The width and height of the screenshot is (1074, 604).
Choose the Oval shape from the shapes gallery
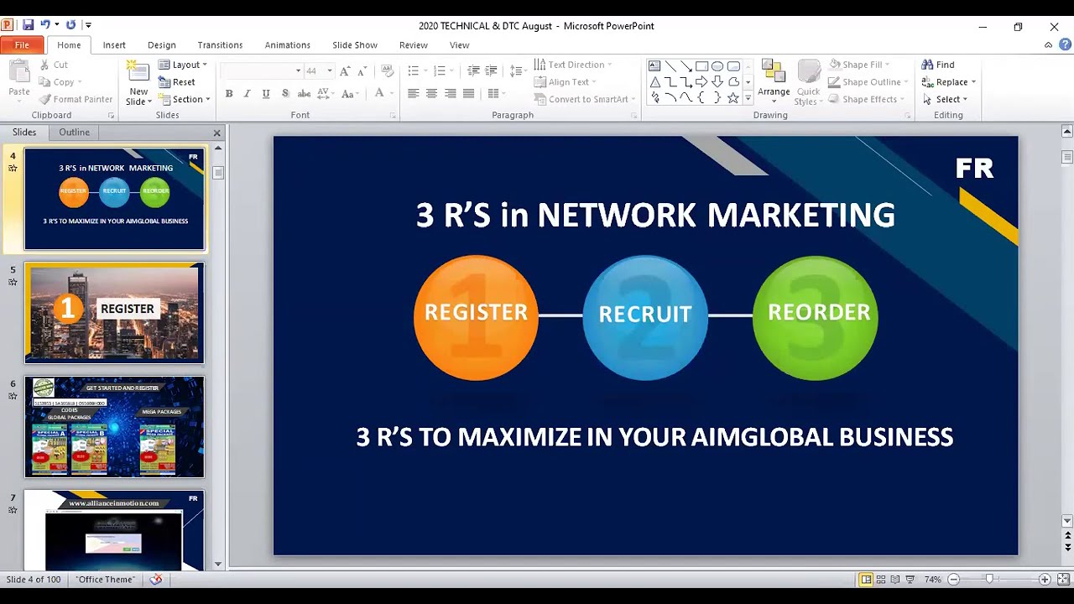pyautogui.click(x=717, y=66)
